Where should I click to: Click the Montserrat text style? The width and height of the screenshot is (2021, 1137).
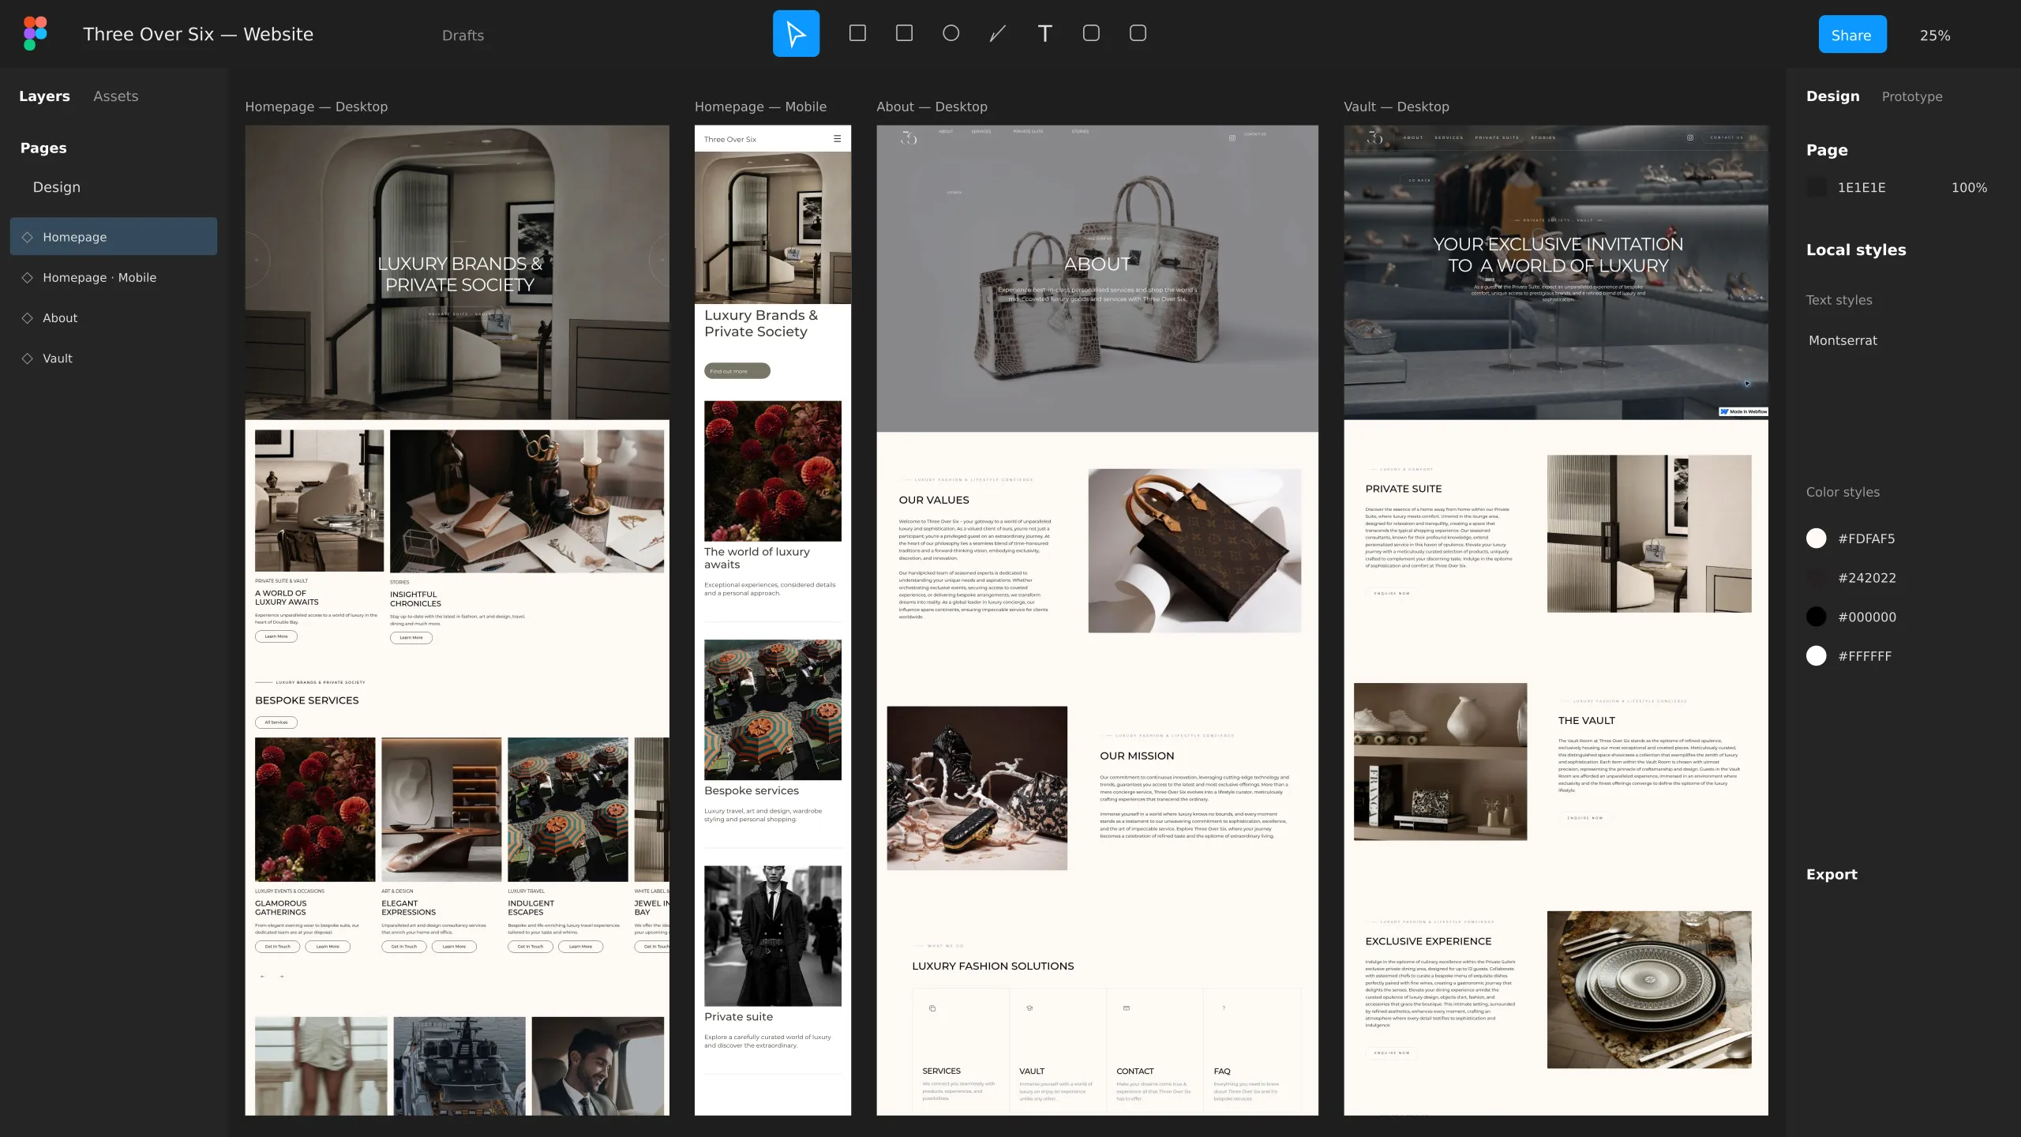click(x=1843, y=340)
